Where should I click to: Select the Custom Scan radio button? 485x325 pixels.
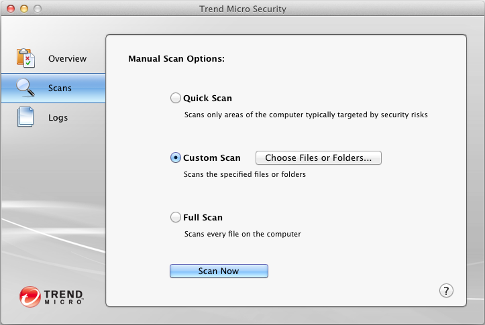coord(176,157)
